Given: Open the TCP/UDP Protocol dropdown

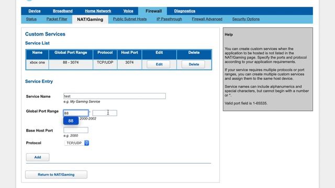Looking at the screenshot, I should click(76, 143).
